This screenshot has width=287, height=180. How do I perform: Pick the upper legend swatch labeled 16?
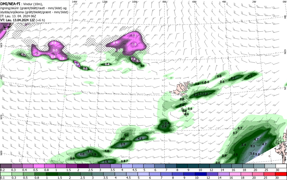click(237, 166)
